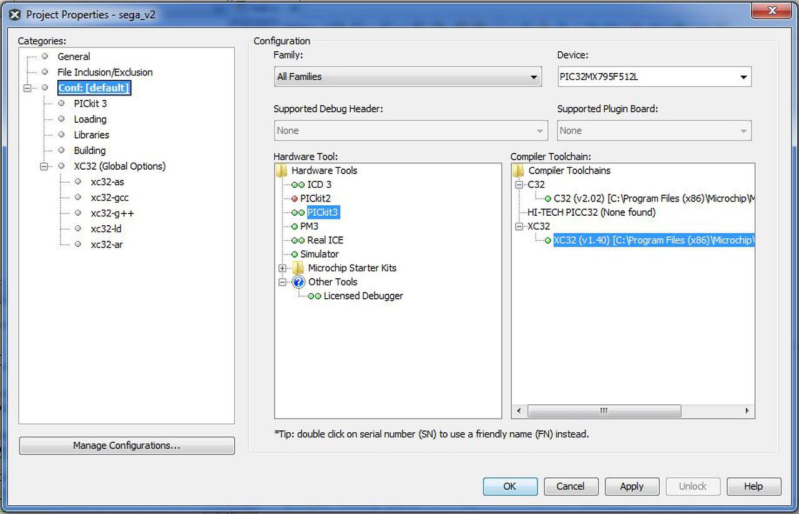The width and height of the screenshot is (799, 514).
Task: Select the ICD 3 hardware tool
Action: click(x=319, y=184)
